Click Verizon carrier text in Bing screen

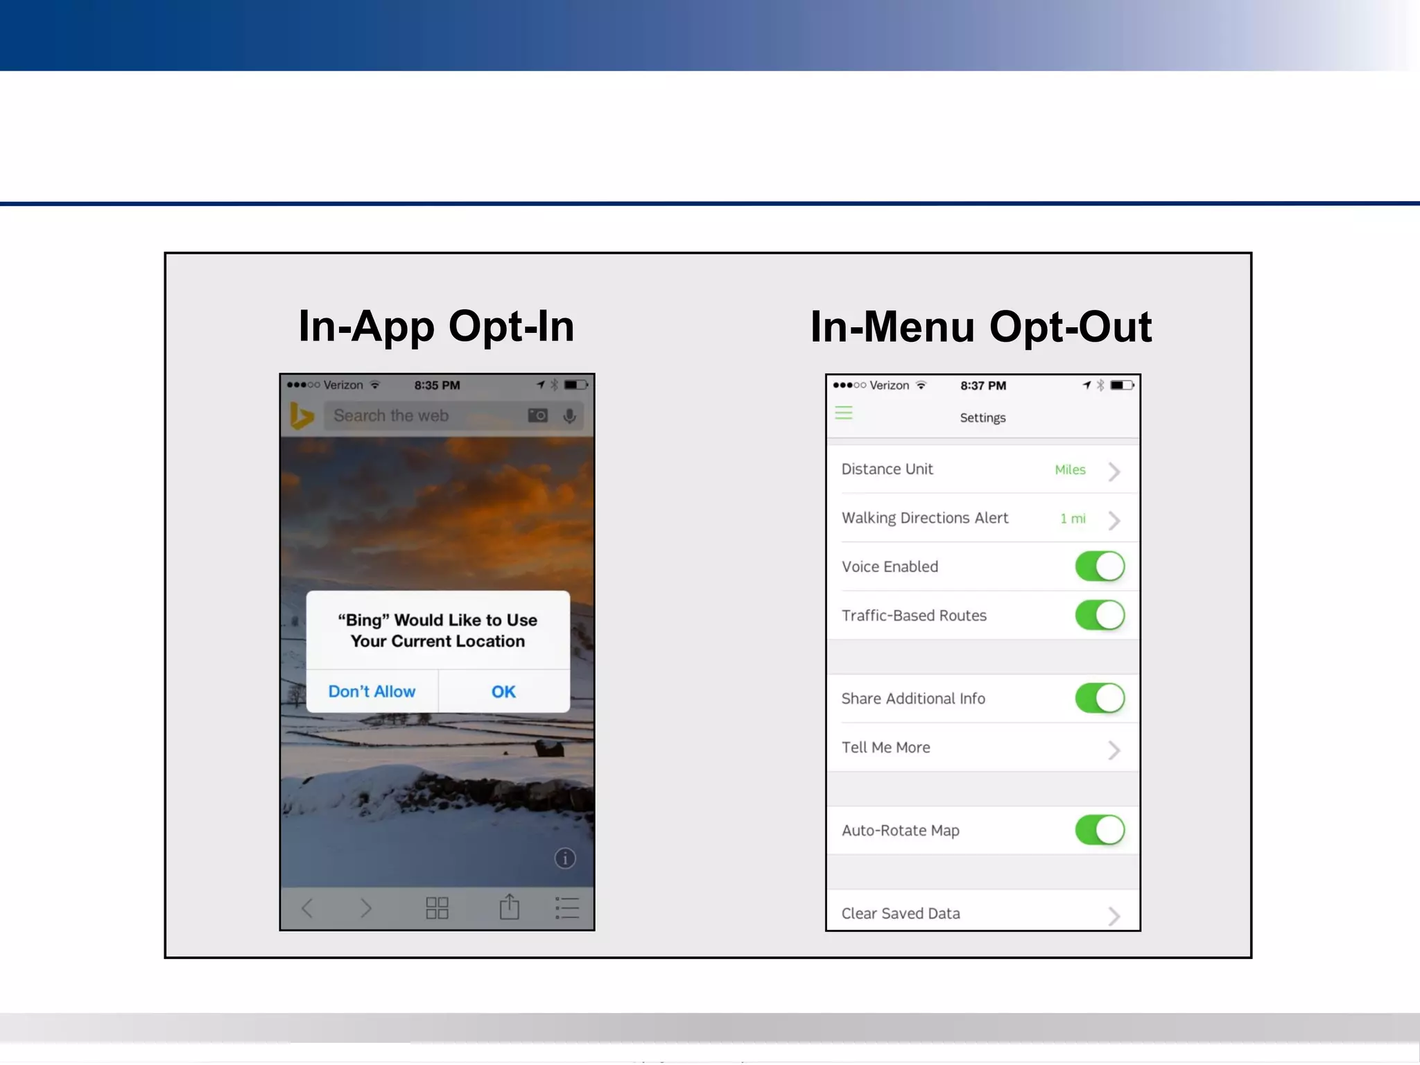(343, 385)
